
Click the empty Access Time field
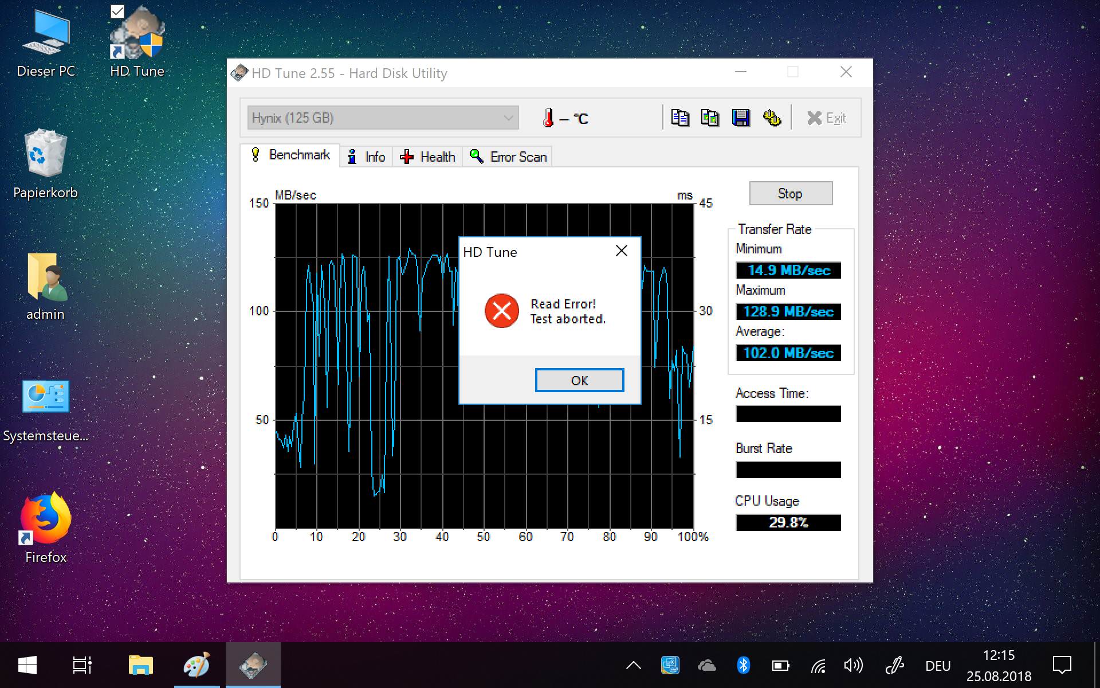click(788, 413)
